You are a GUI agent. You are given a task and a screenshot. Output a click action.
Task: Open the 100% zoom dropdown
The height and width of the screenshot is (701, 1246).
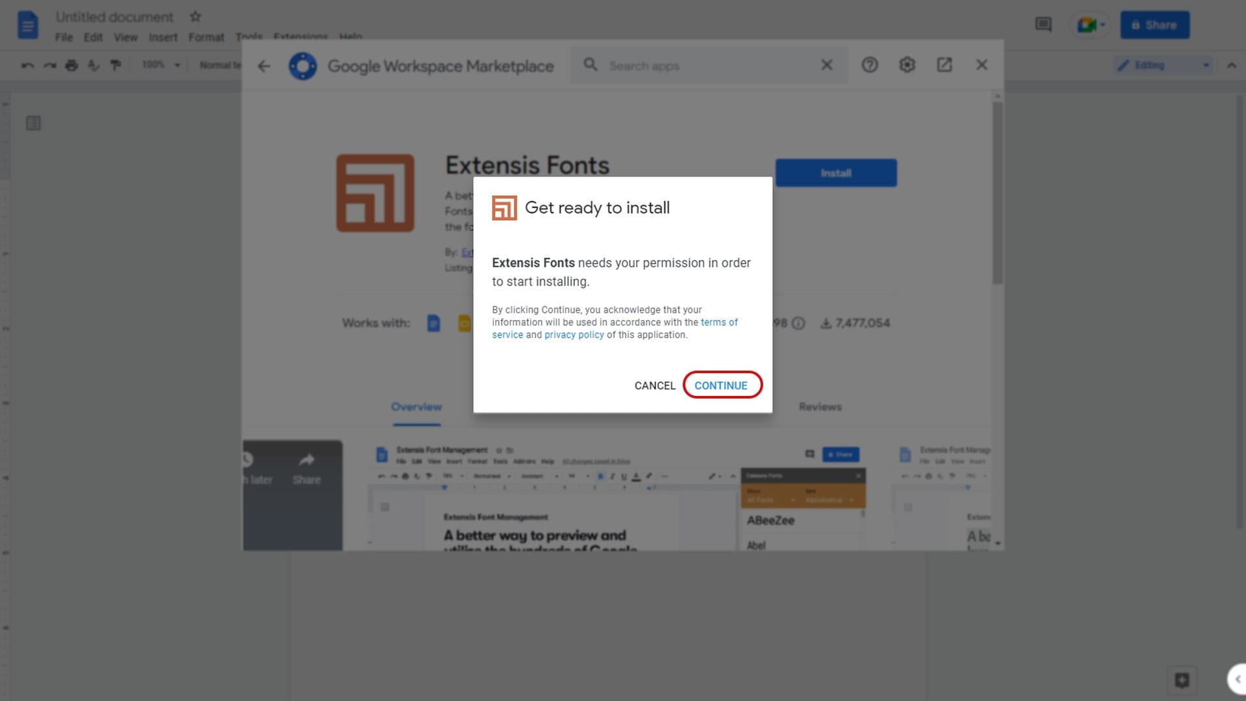161,65
